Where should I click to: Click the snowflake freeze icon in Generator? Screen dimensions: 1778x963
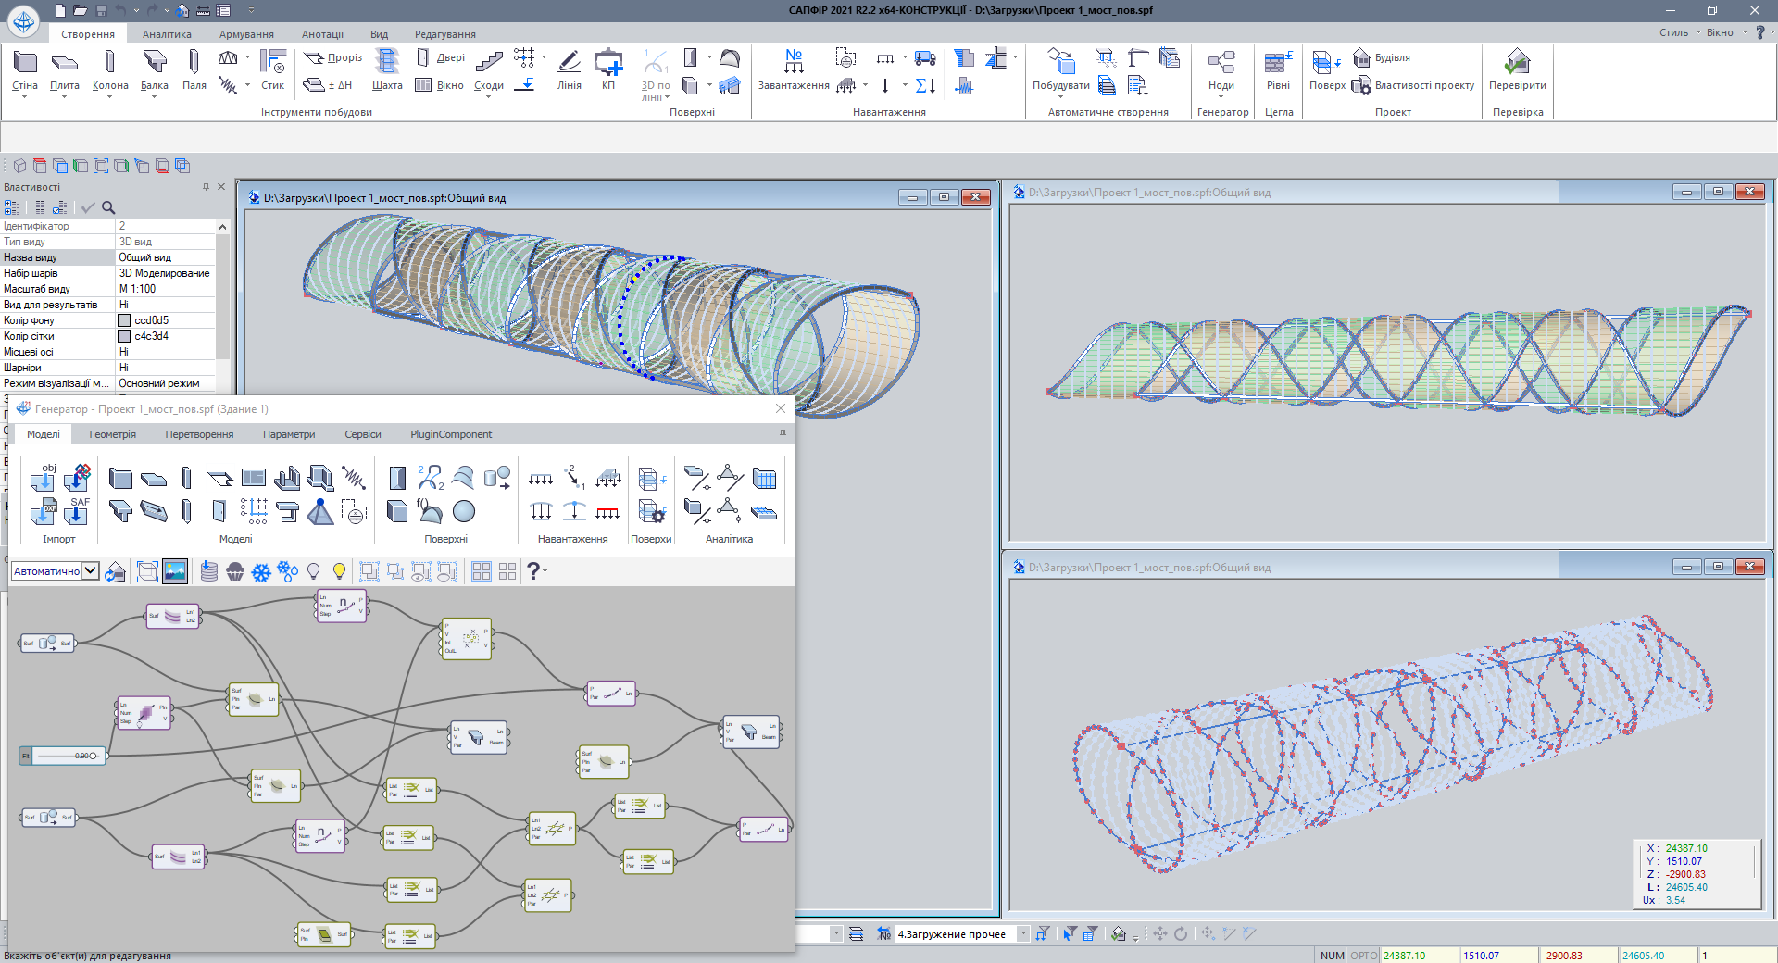pos(261,572)
